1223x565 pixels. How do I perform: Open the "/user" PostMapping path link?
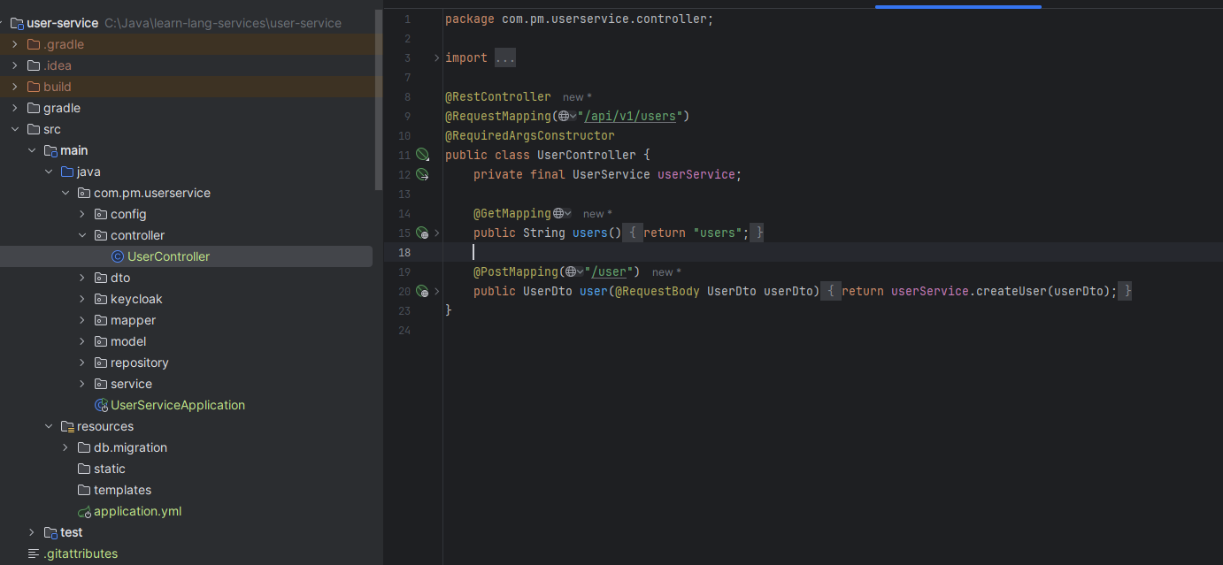pos(608,271)
